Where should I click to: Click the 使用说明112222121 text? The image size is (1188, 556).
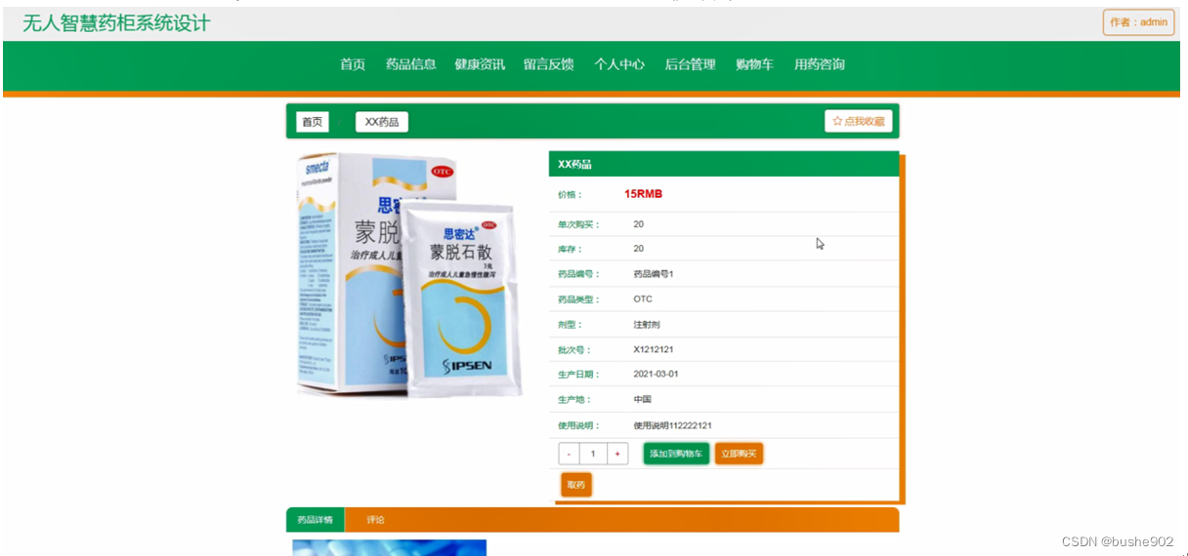[672, 425]
